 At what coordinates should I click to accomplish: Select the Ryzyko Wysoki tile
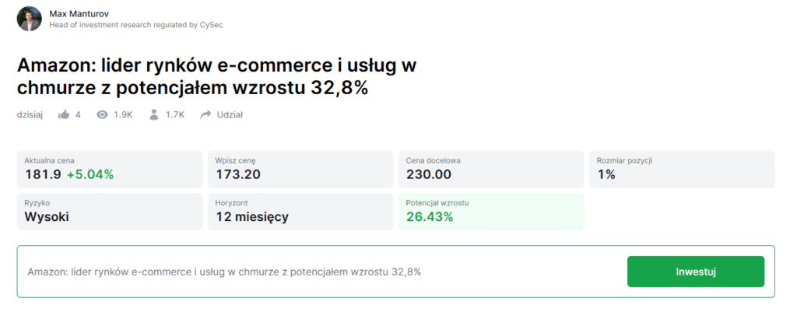click(x=109, y=212)
